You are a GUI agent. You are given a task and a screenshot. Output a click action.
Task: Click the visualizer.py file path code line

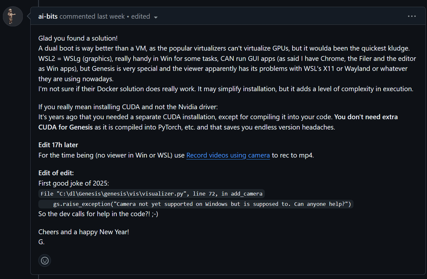tap(151, 194)
